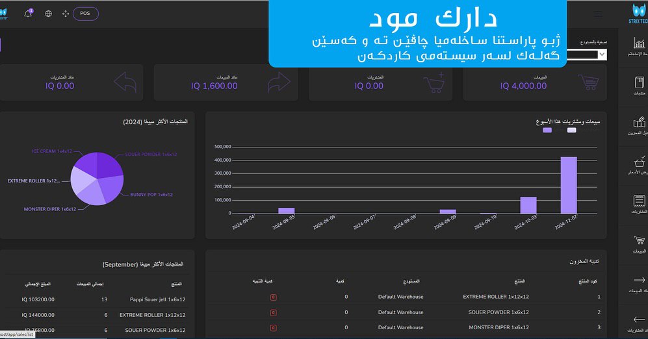Click red alert badge in SOUER POWDER row
The image size is (648, 339).
pyautogui.click(x=273, y=312)
